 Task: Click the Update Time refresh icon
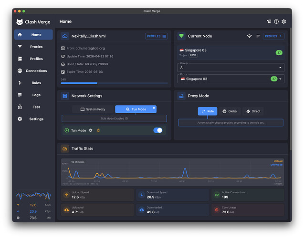pyautogui.click(x=63, y=56)
